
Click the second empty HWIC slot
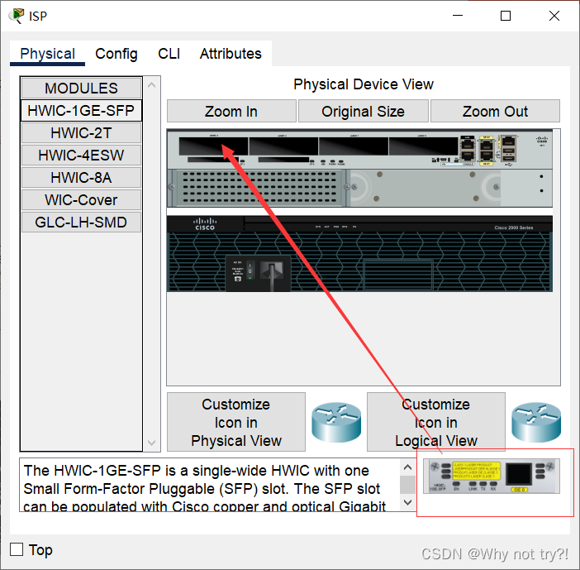click(x=283, y=146)
